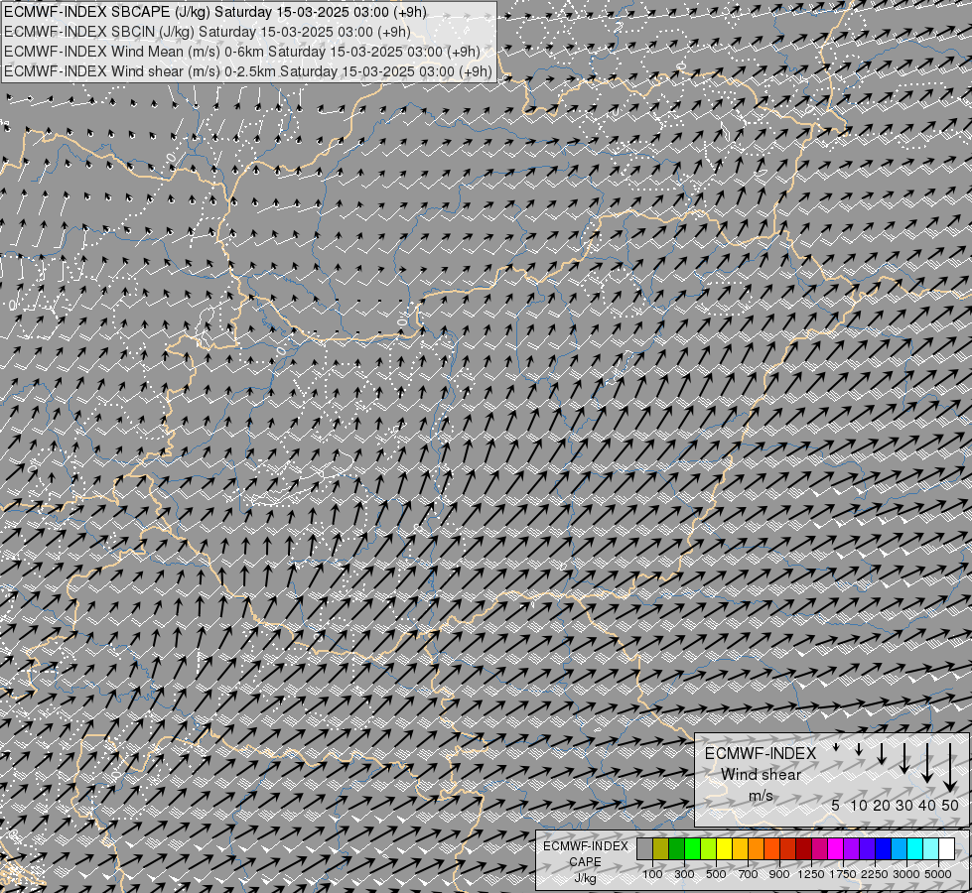Click the 20 m/s wind shear legend arrow

click(x=882, y=753)
